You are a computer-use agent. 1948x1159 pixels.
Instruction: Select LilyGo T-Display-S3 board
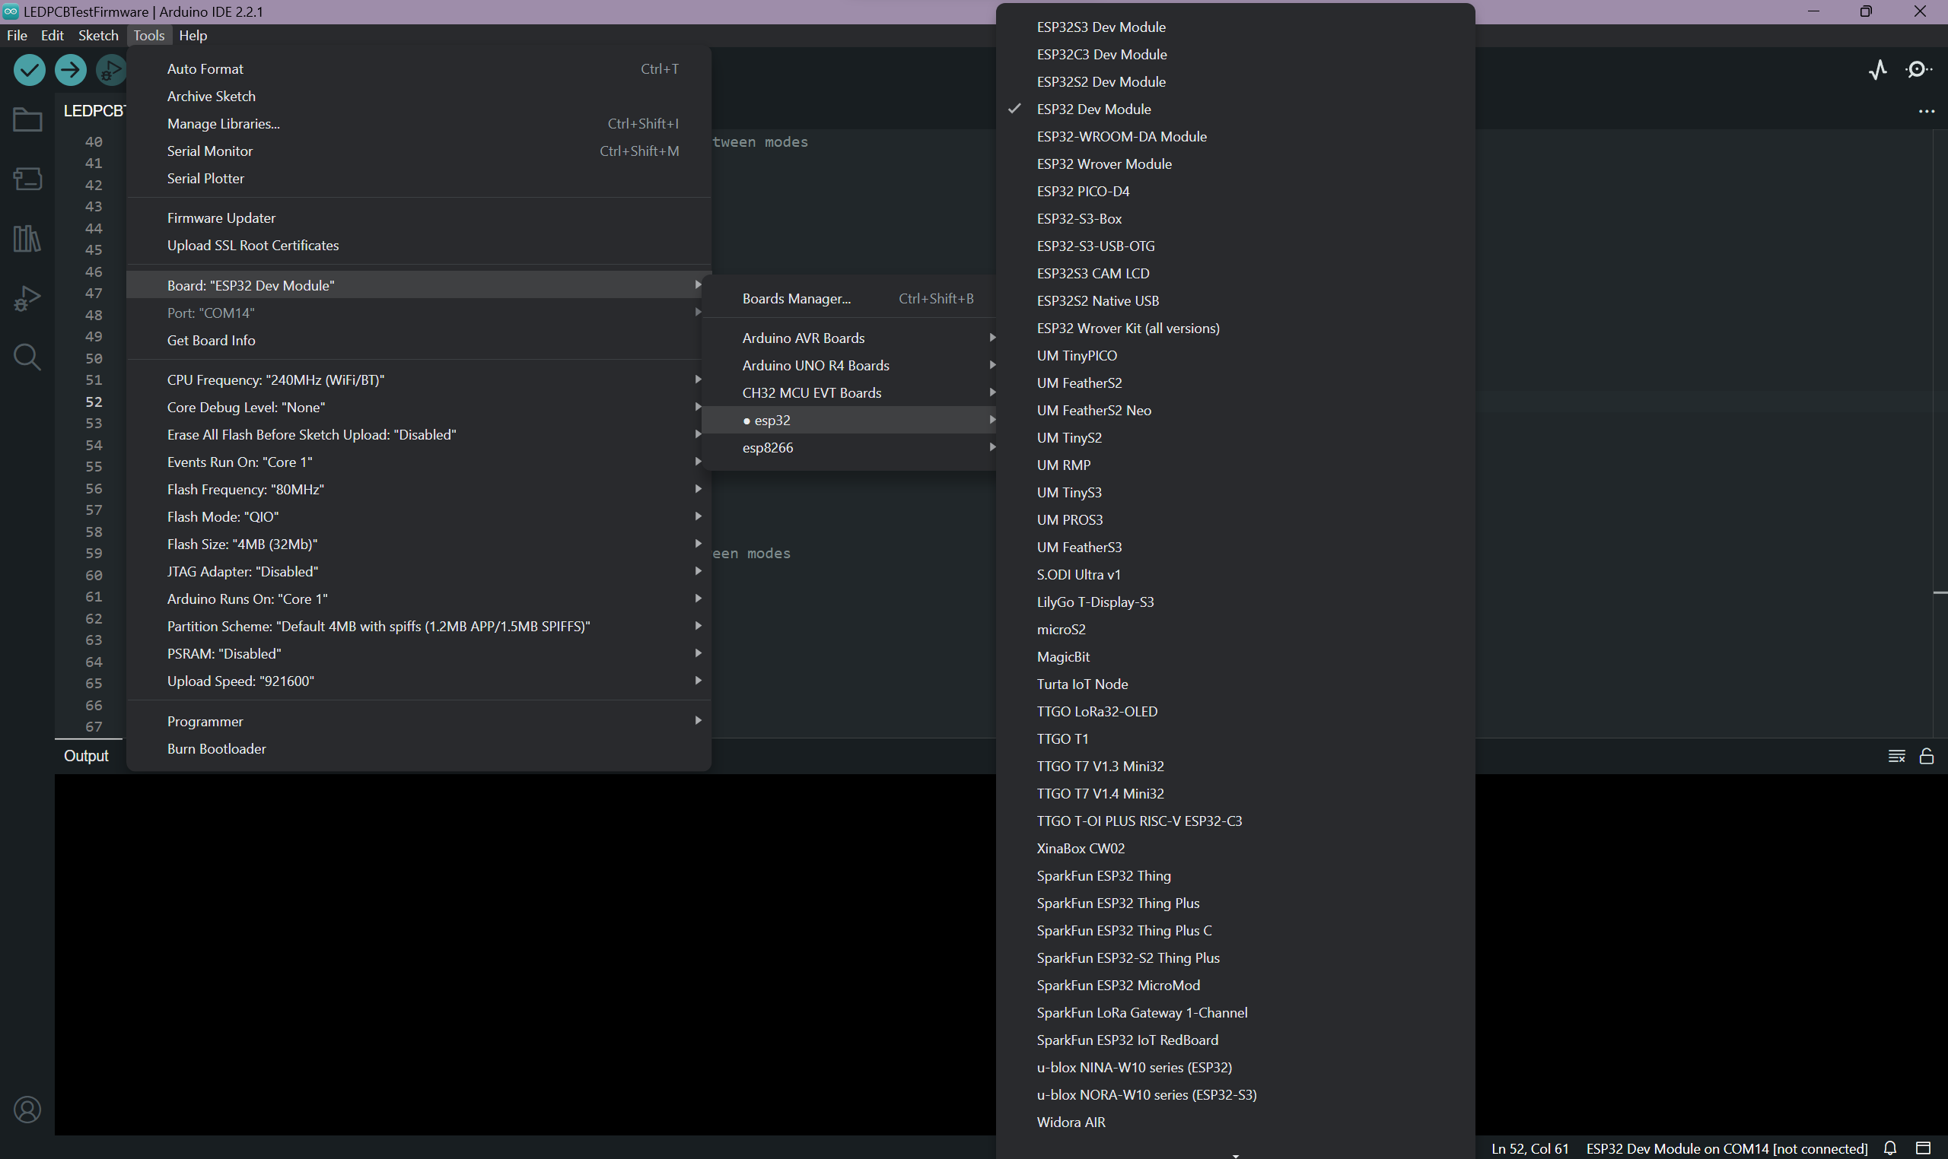[x=1235, y=602]
